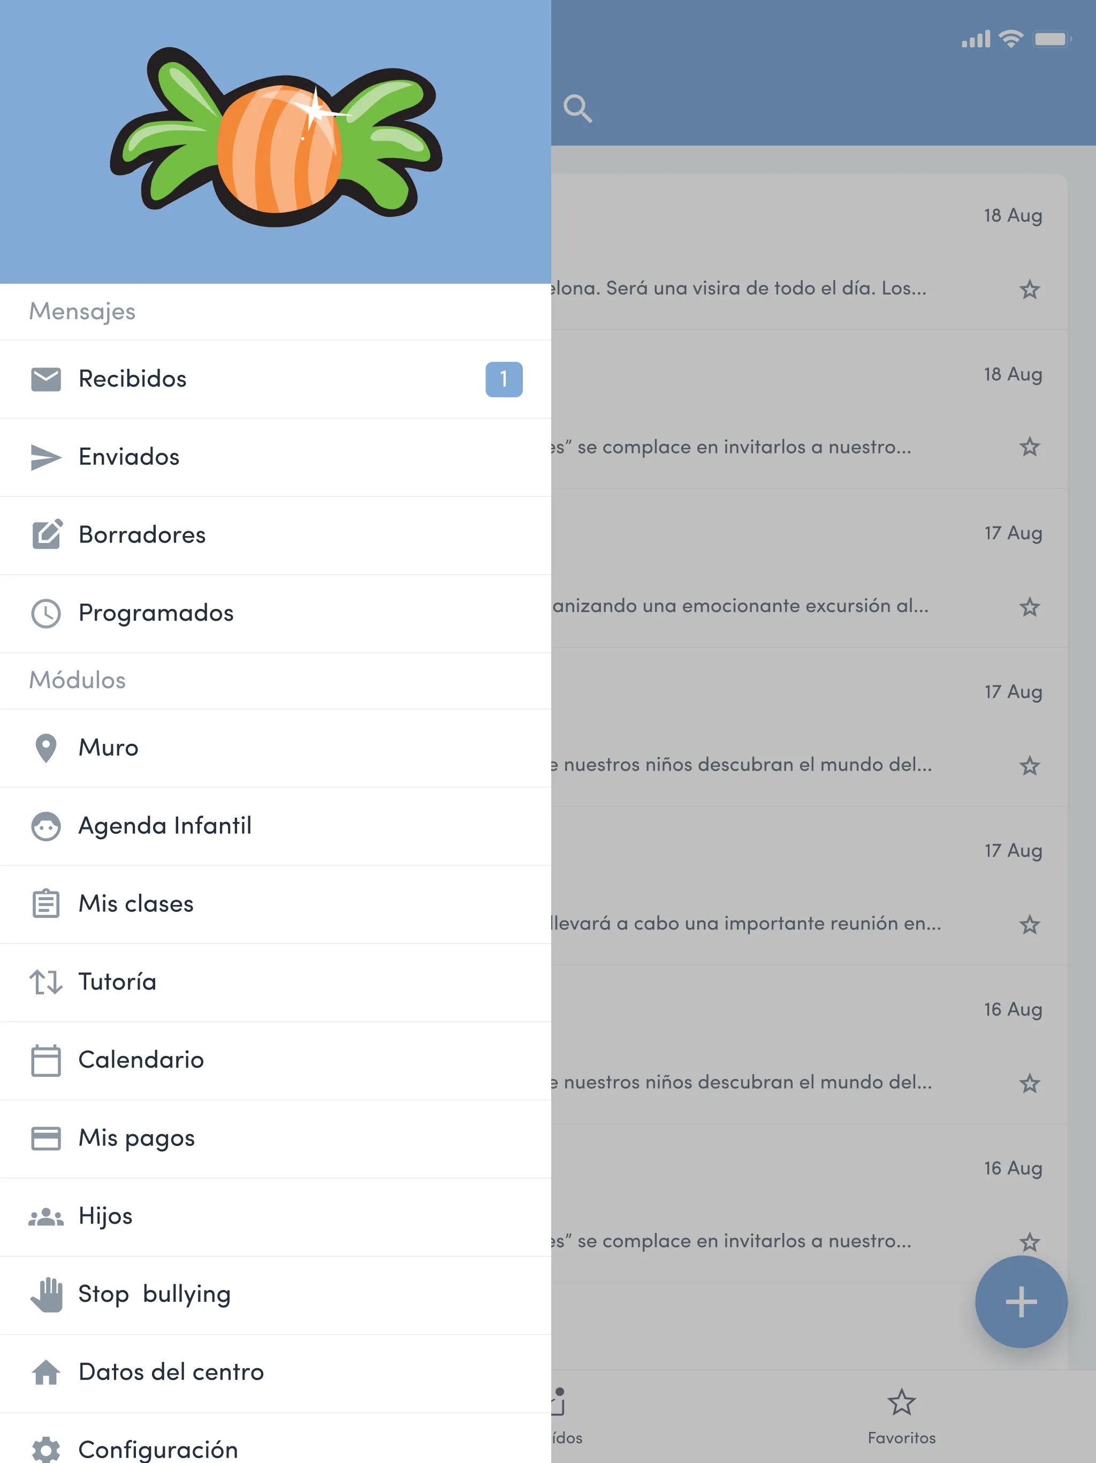Expand the Mensajes section list
Screen dimensions: 1096x1463
[82, 310]
